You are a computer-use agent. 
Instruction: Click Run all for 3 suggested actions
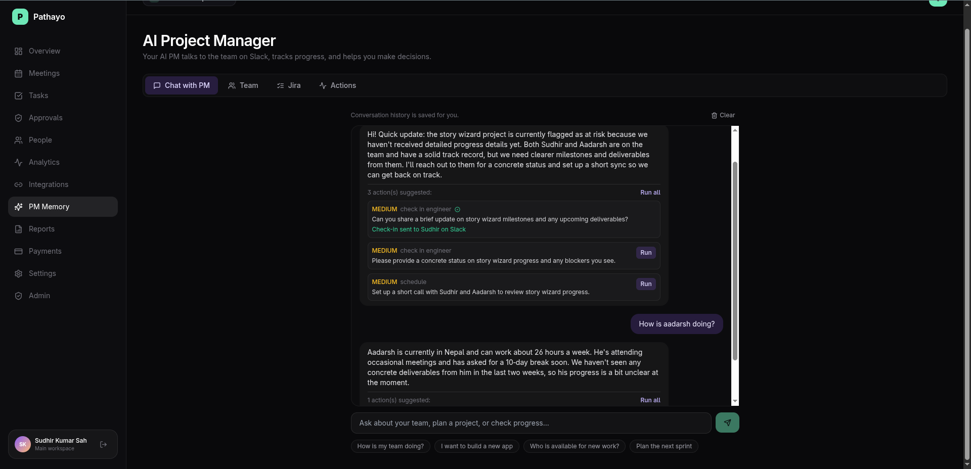point(650,193)
